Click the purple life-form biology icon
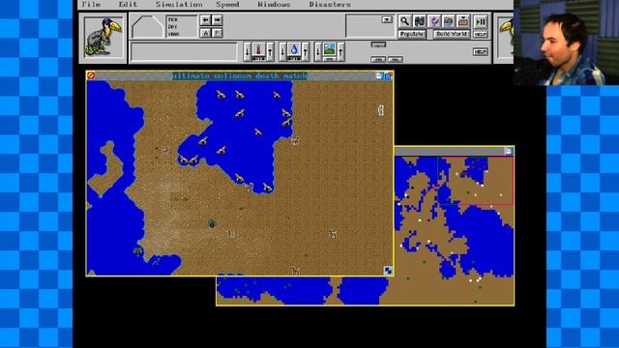 [x=434, y=21]
